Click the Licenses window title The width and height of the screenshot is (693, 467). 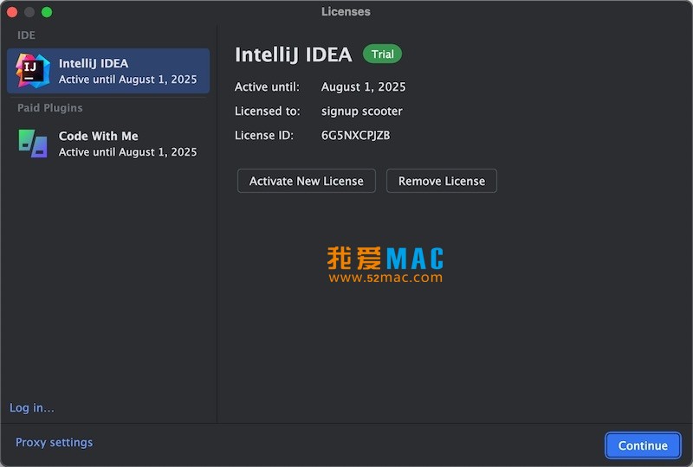[346, 11]
